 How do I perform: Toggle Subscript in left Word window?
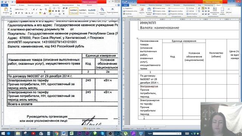pyautogui.click(x=29, y=13)
